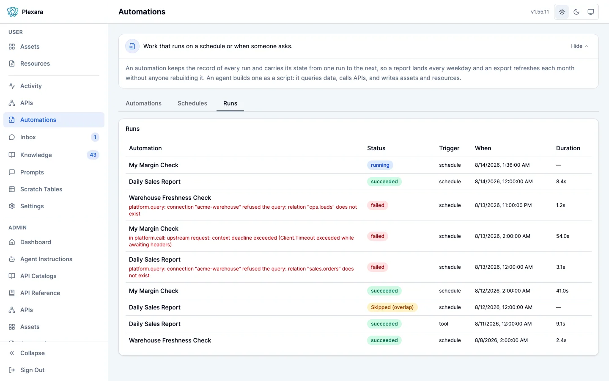This screenshot has height=381, width=609.
Task: Click the Automations sidebar file-code icon
Action: coord(12,120)
